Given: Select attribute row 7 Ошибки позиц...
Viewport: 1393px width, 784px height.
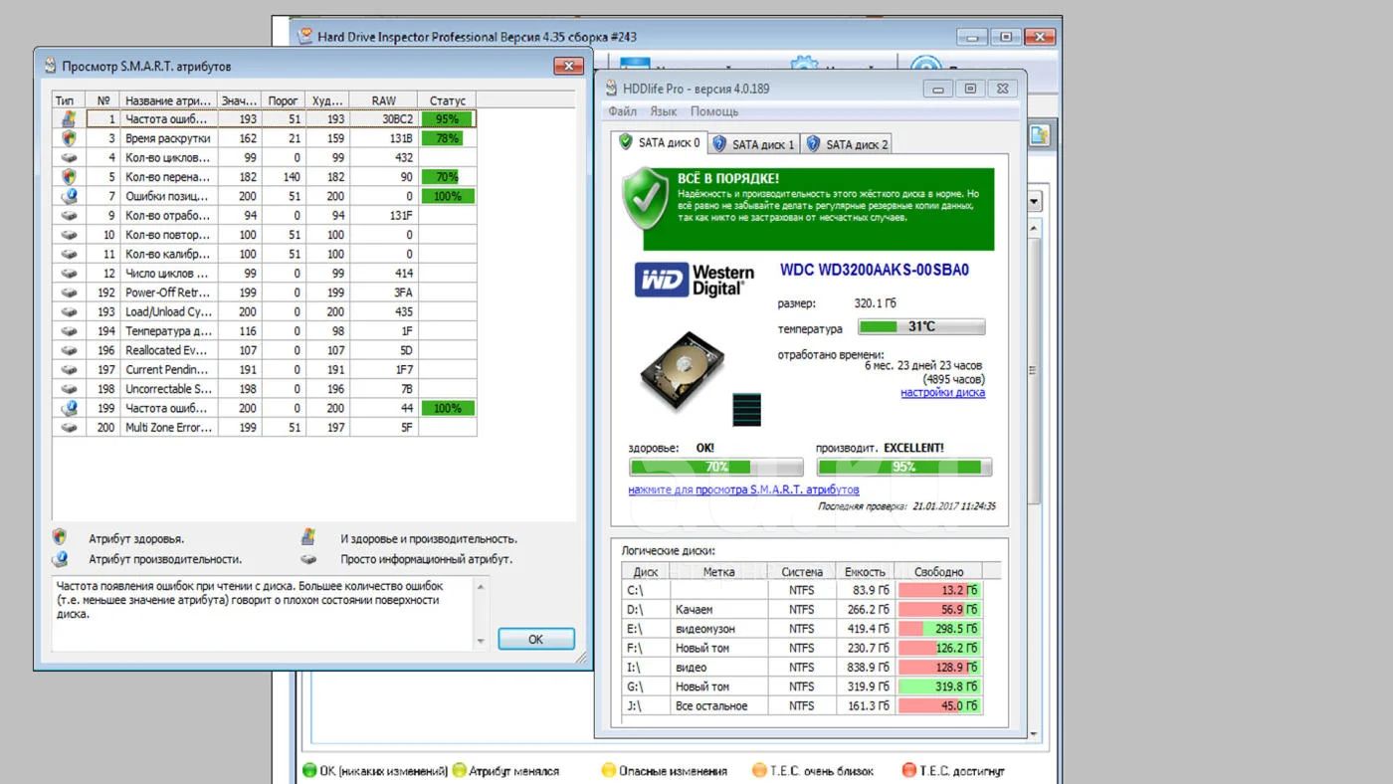Looking at the screenshot, I should point(265,196).
